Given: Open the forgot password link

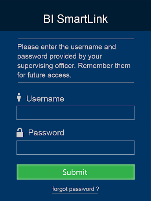Looking at the screenshot, I should [x=75, y=189].
